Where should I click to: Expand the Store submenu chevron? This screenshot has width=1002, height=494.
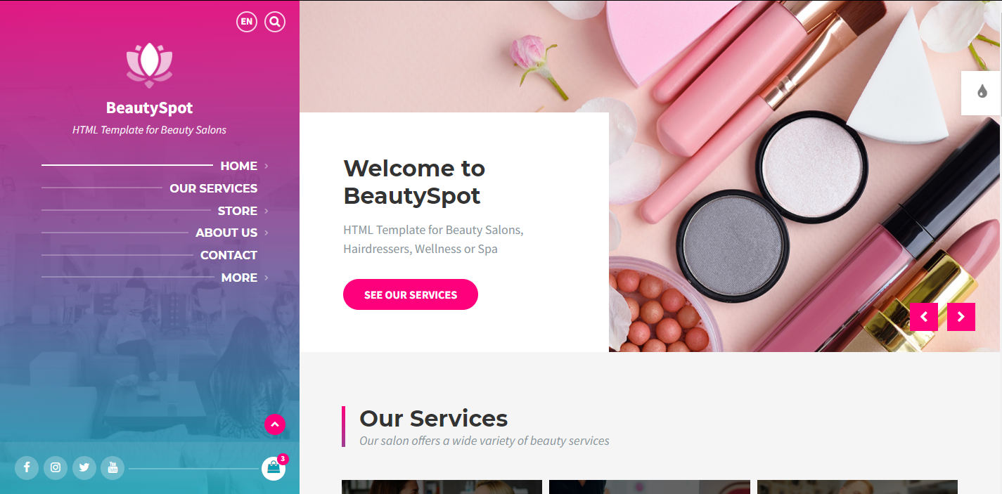266,211
